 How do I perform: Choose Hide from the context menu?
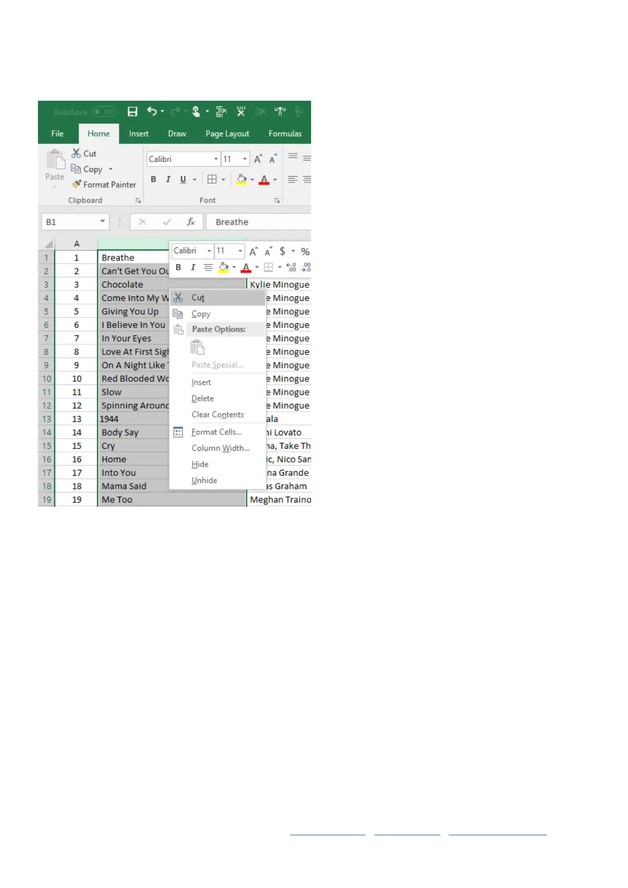[218, 465]
